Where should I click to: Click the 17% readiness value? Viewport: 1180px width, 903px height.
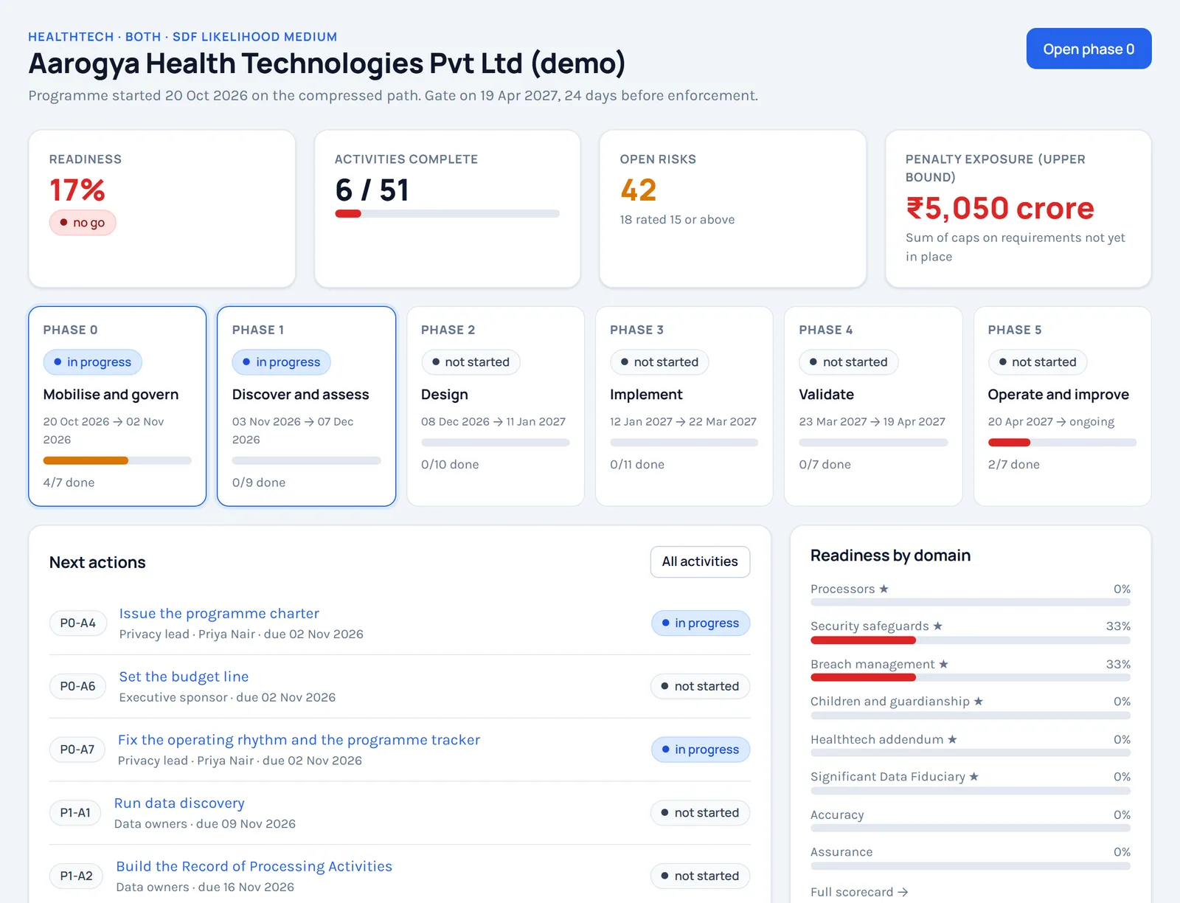pyautogui.click(x=77, y=190)
